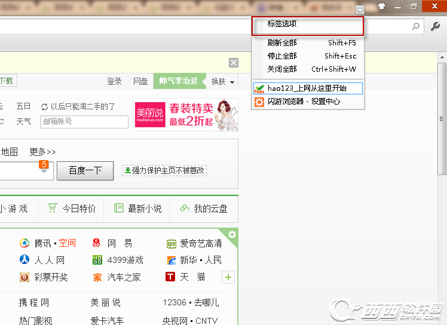The height and width of the screenshot is (325, 447).
Task: Click the 腾讯 site icon
Action: [25, 243]
